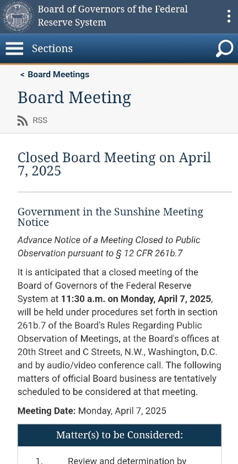
Task: Click Government in the Sunshine Meeting Notice heading
Action: tap(110, 217)
